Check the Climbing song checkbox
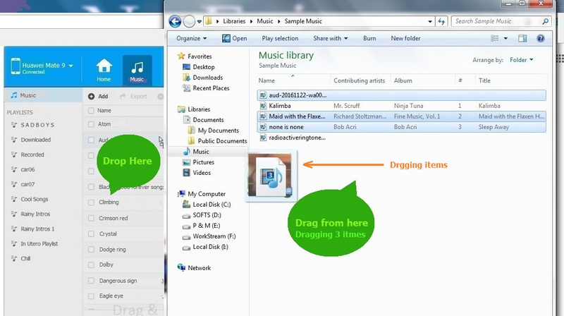The height and width of the screenshot is (316, 564). 91,202
